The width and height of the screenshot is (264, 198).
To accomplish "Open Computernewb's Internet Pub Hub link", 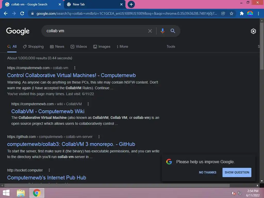I will point(47,178).
